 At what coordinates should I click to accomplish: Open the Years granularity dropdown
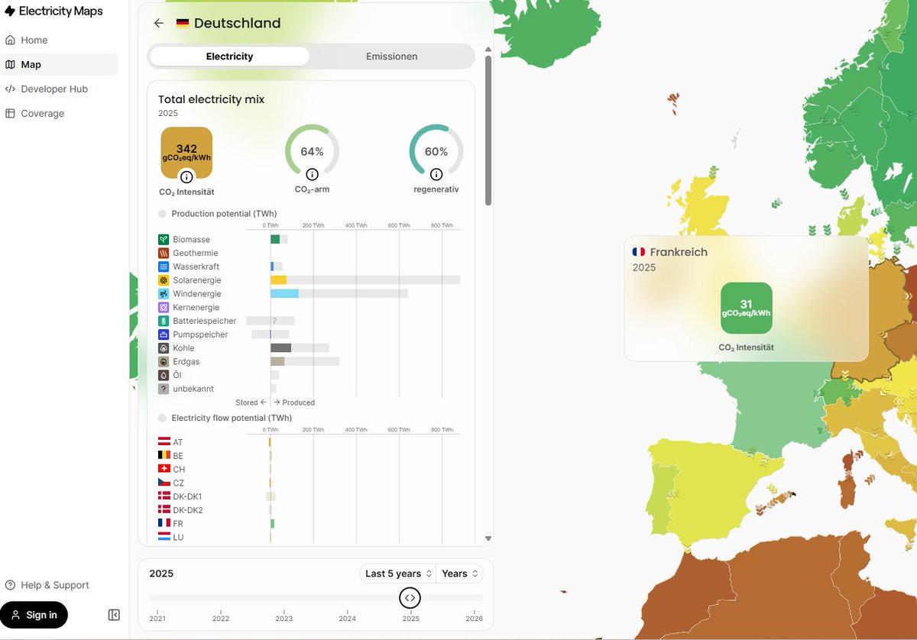[x=459, y=574]
